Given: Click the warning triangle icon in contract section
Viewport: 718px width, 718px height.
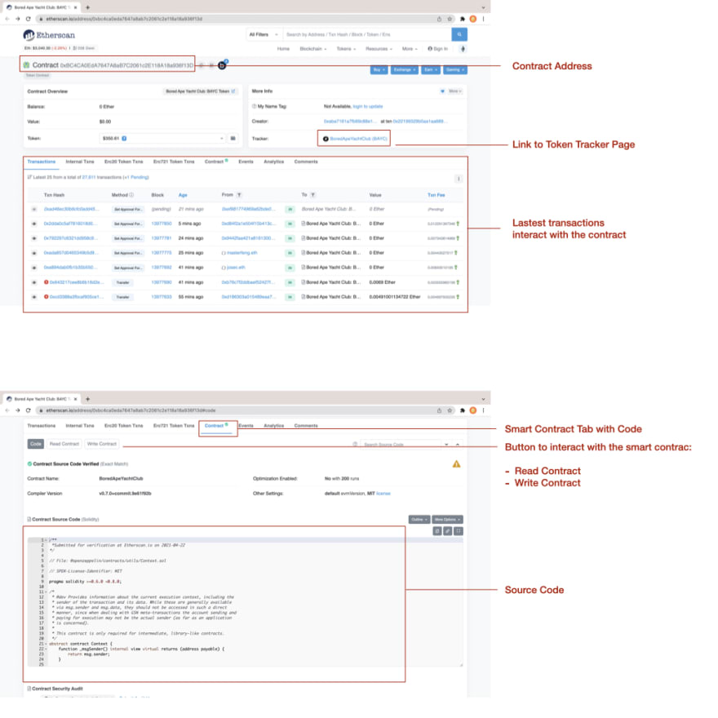Looking at the screenshot, I should pos(457,464).
